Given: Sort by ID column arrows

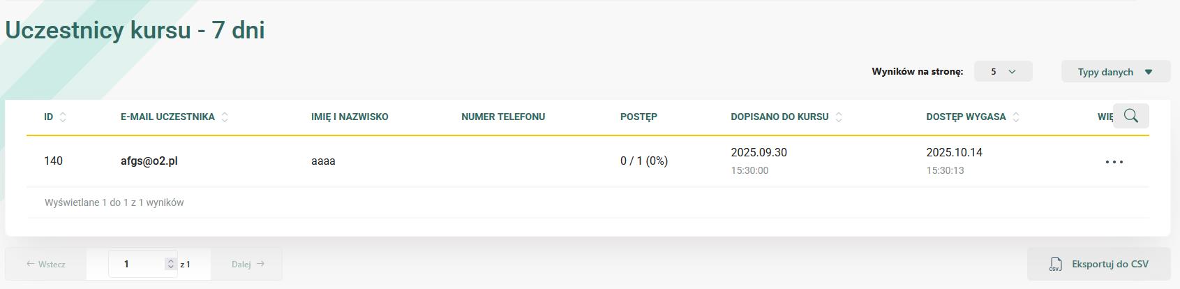Looking at the screenshot, I should click(63, 117).
